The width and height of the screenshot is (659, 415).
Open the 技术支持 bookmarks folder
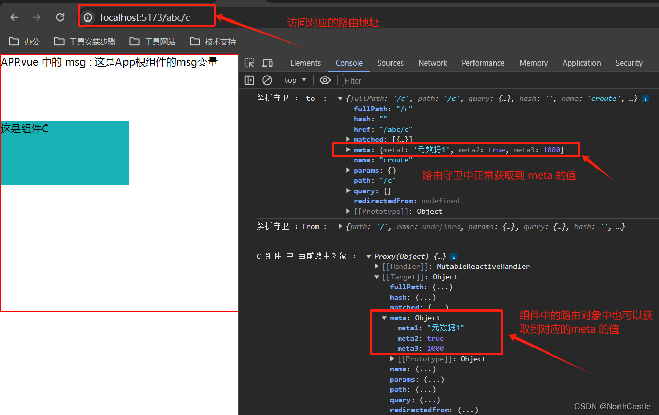213,42
